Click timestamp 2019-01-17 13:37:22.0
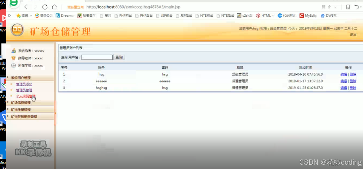 [305, 81]
